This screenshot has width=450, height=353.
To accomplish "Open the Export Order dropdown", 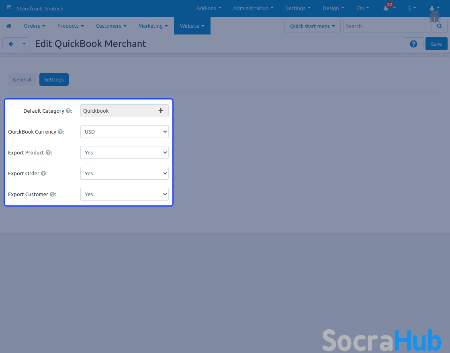I will 125,173.
